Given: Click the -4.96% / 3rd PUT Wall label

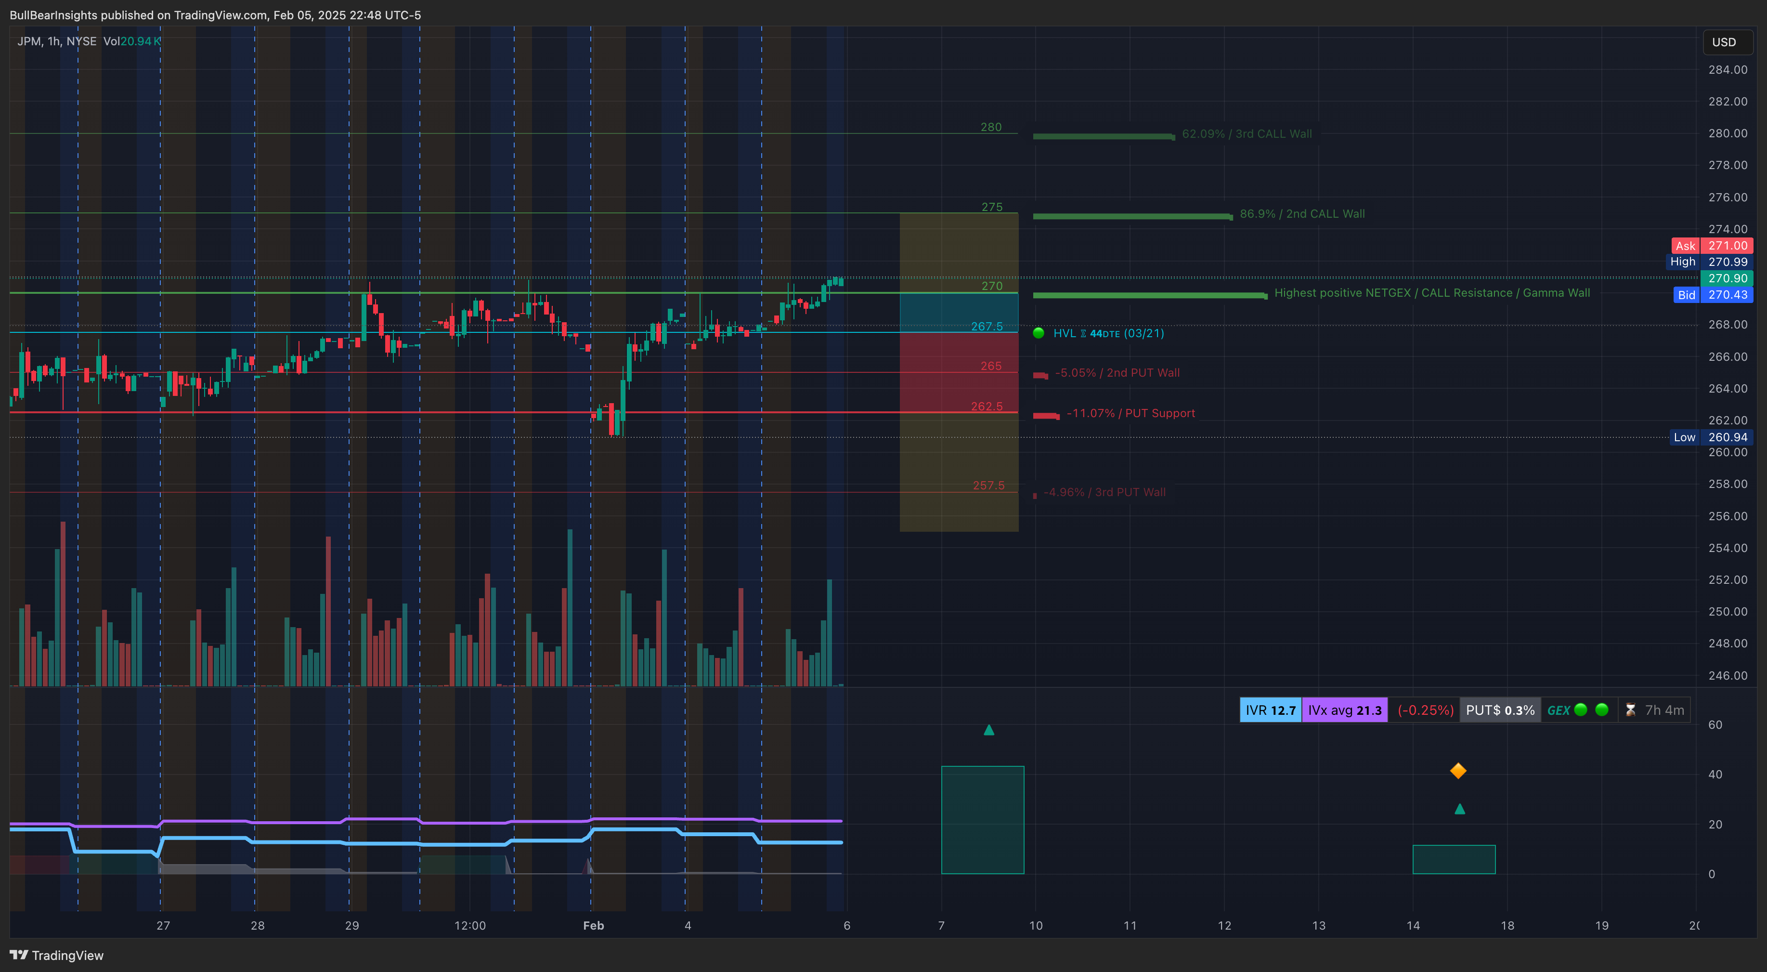Looking at the screenshot, I should click(1104, 492).
